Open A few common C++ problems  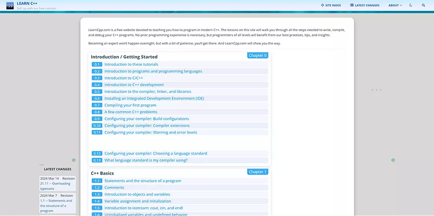click(x=131, y=112)
